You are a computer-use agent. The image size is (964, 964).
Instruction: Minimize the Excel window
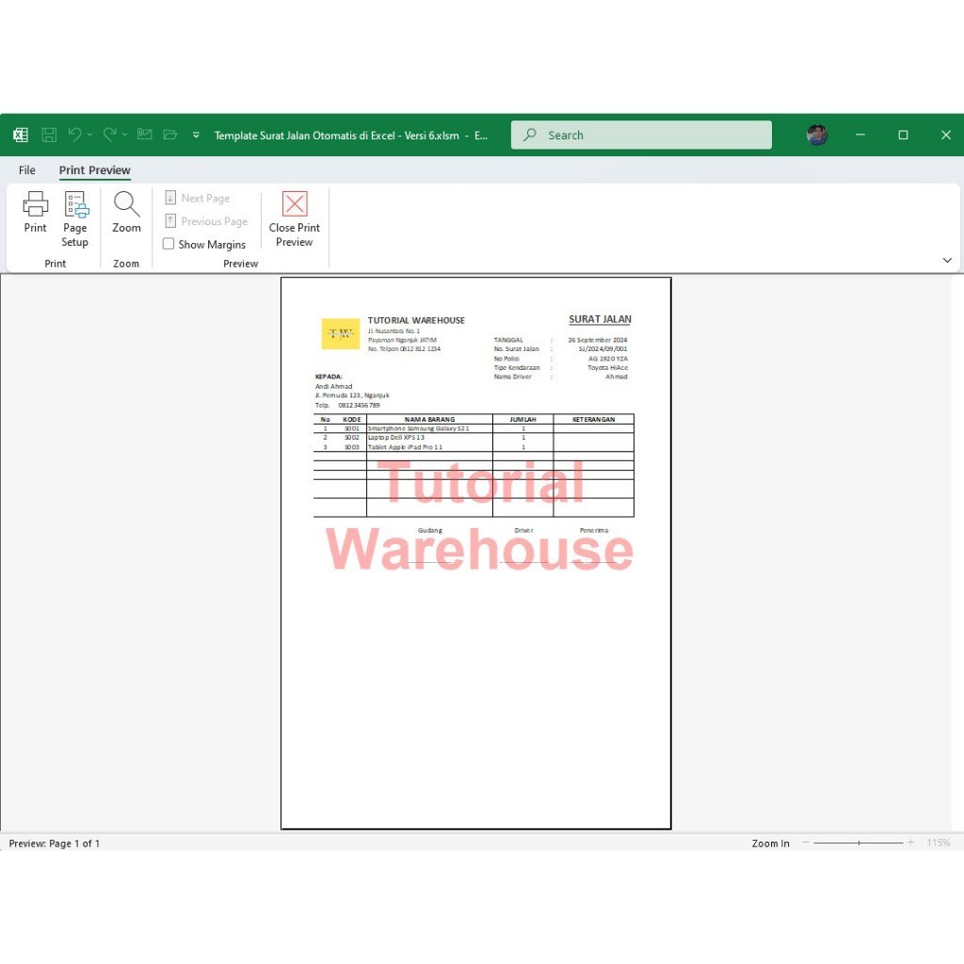coord(860,135)
